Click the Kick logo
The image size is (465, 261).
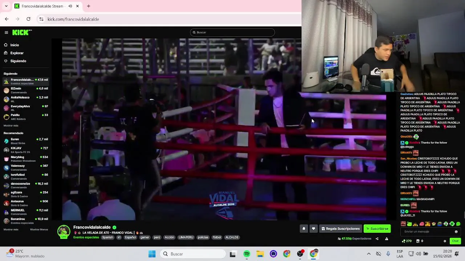(x=22, y=32)
